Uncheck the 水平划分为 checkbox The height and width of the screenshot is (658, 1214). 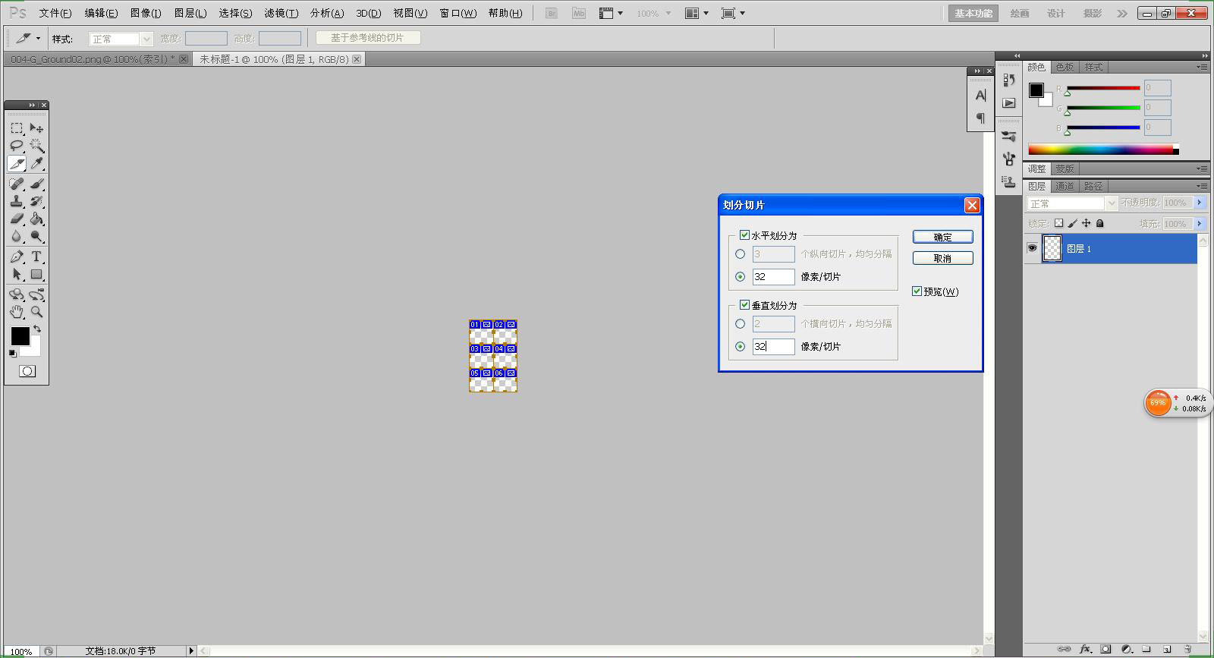(x=744, y=235)
